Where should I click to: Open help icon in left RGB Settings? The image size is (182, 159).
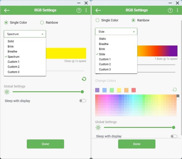[x=79, y=10]
